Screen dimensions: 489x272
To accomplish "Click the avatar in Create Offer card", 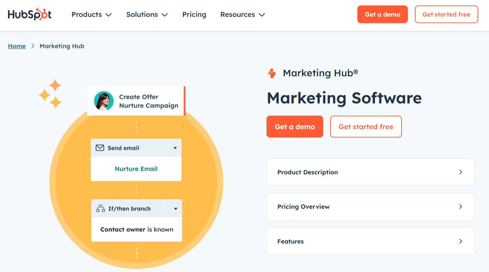I will (x=104, y=101).
